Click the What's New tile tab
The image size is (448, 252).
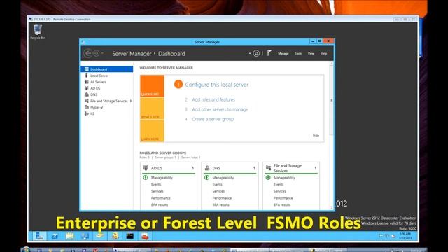click(152, 108)
